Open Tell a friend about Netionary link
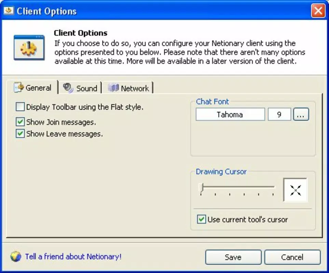This screenshot has width=329, height=273. click(73, 256)
